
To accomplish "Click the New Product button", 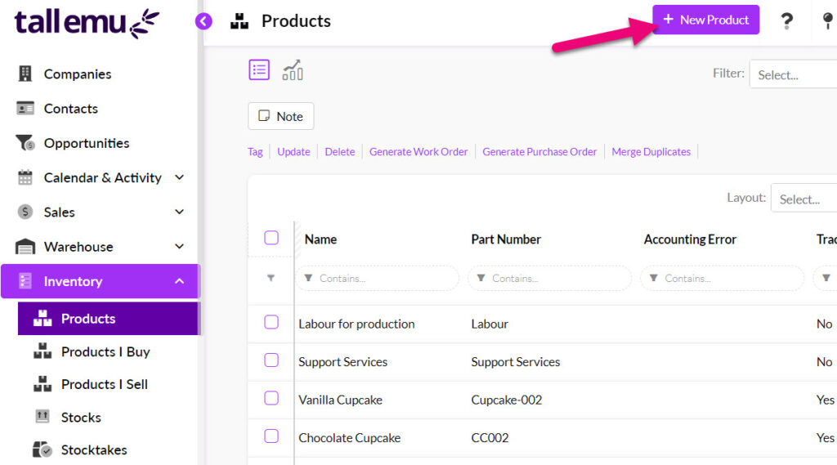I will pyautogui.click(x=705, y=20).
